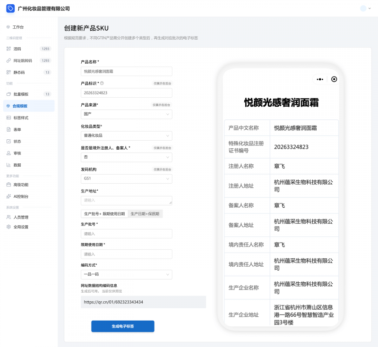Viewport: 378px width, 347px height.
Task: Open 全局设置 in the sidebar menu
Action: pyautogui.click(x=29, y=227)
